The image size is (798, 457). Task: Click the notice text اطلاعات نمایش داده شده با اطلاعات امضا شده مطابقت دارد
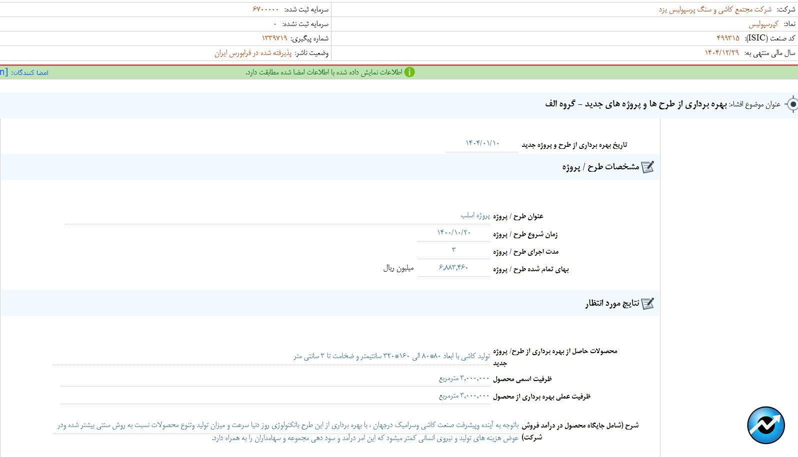[x=324, y=73]
